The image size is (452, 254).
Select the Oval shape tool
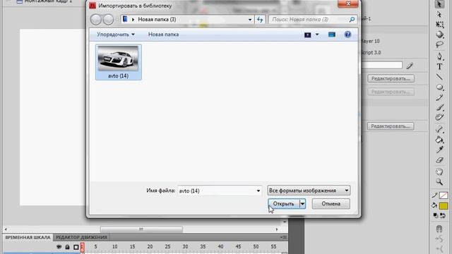coord(439,87)
